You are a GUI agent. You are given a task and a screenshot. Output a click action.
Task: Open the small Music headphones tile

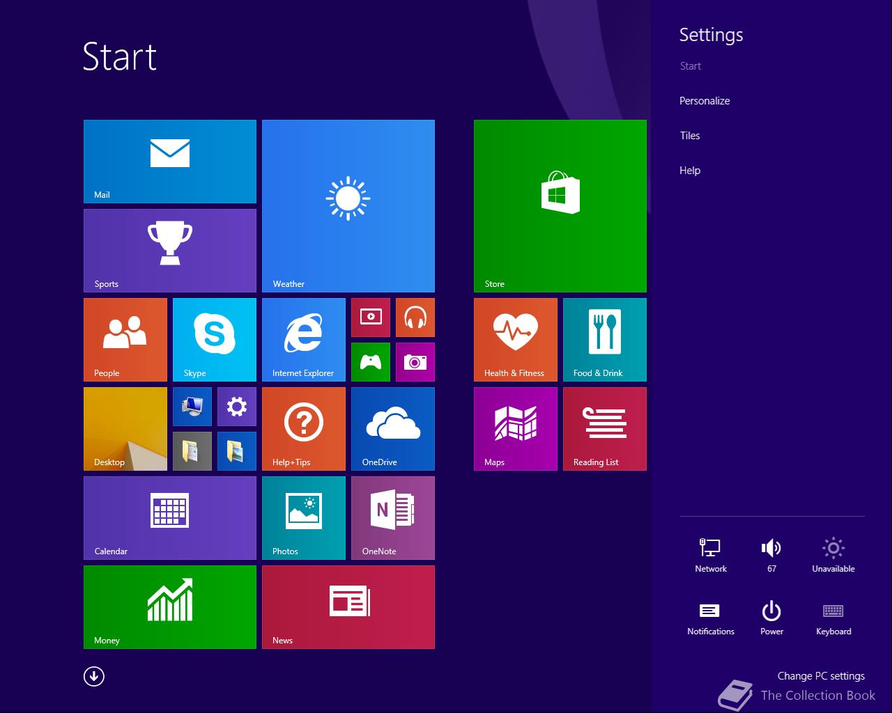[x=415, y=318]
